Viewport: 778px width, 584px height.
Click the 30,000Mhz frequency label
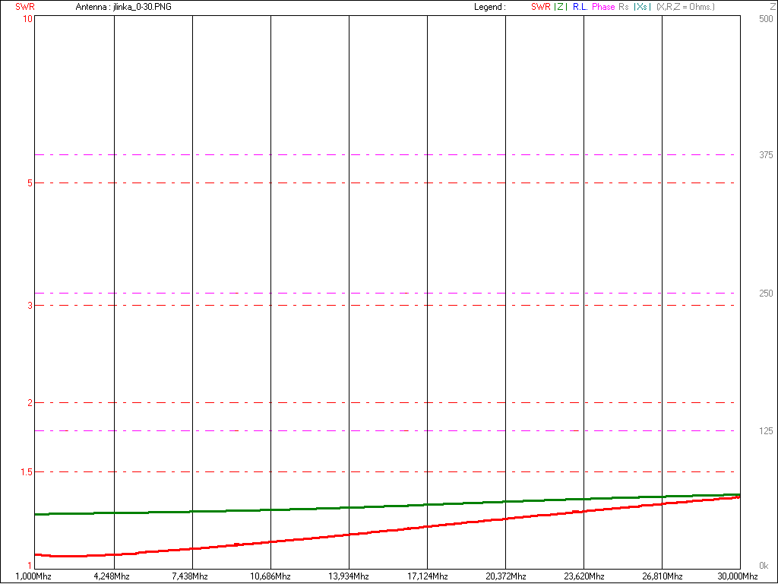pyautogui.click(x=737, y=576)
